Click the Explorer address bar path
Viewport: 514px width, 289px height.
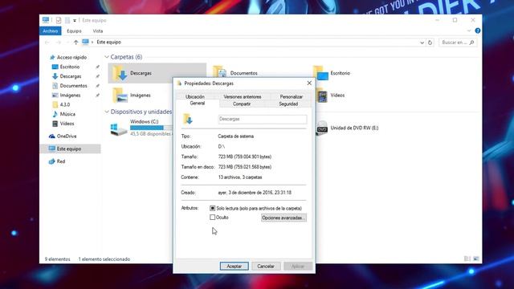coord(251,43)
